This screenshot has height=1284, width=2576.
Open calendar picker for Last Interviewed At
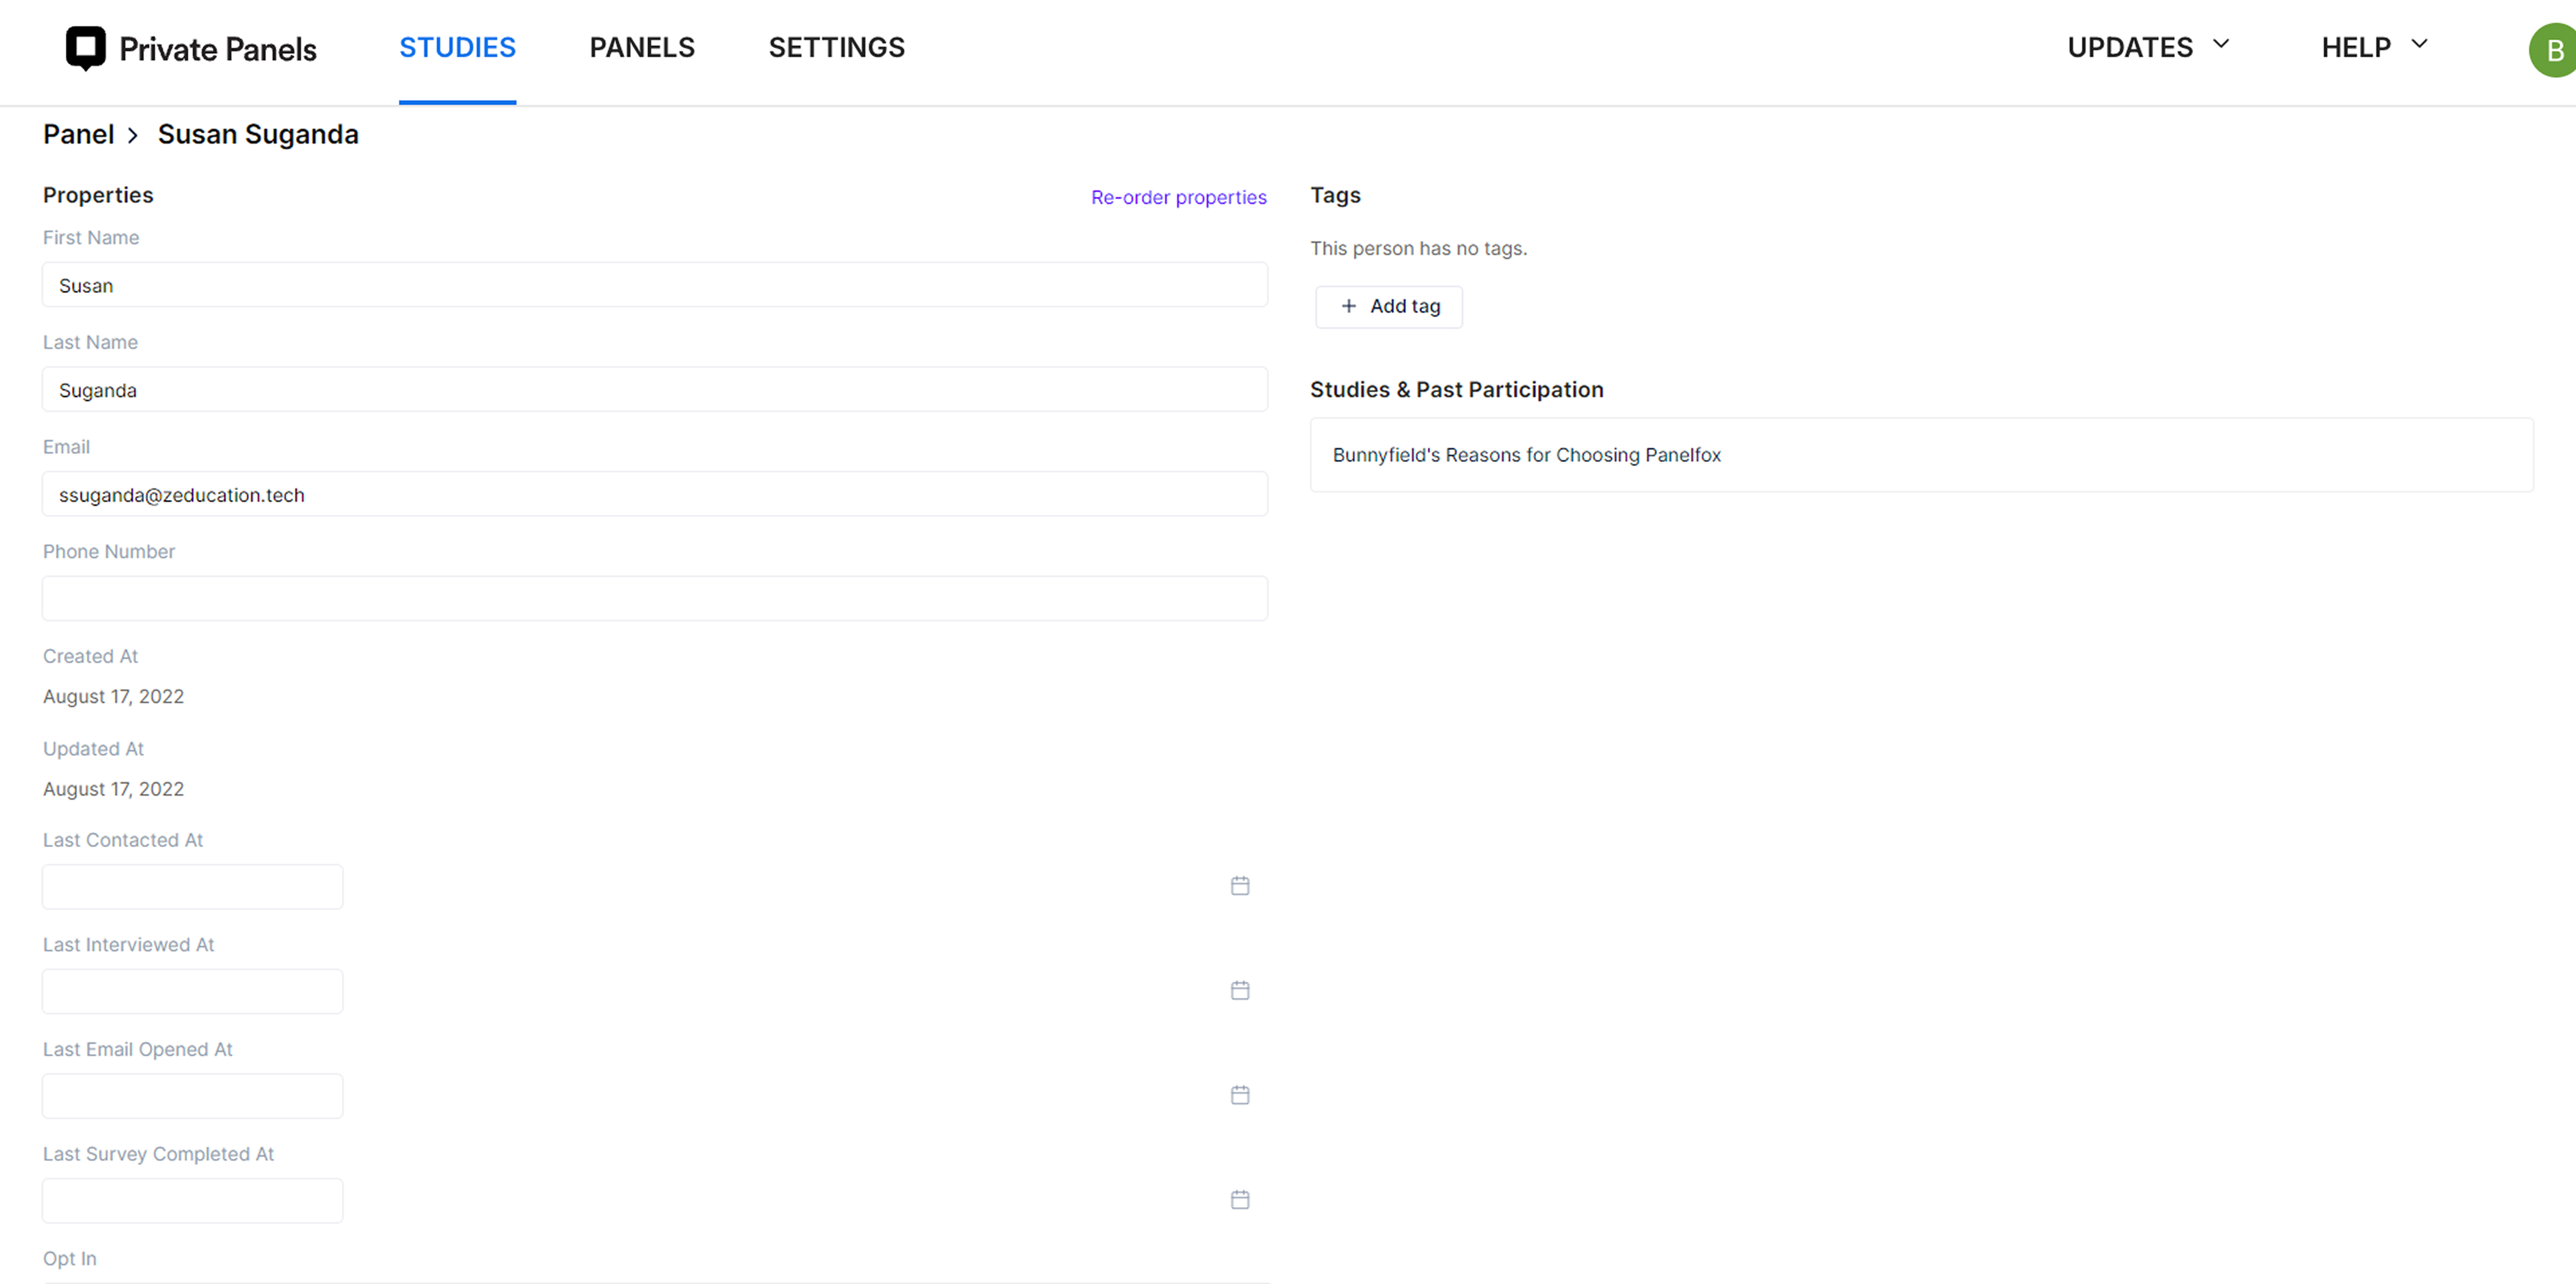click(1240, 990)
